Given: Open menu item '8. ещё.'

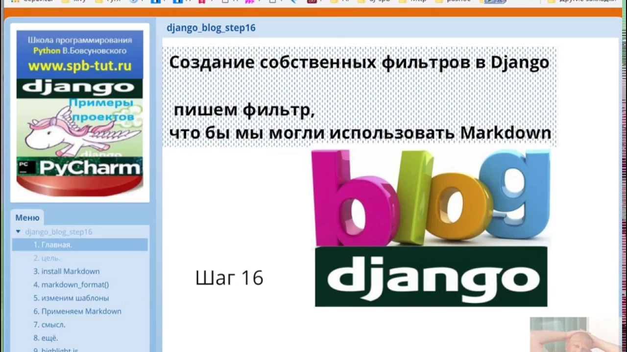Looking at the screenshot, I should [x=46, y=338].
